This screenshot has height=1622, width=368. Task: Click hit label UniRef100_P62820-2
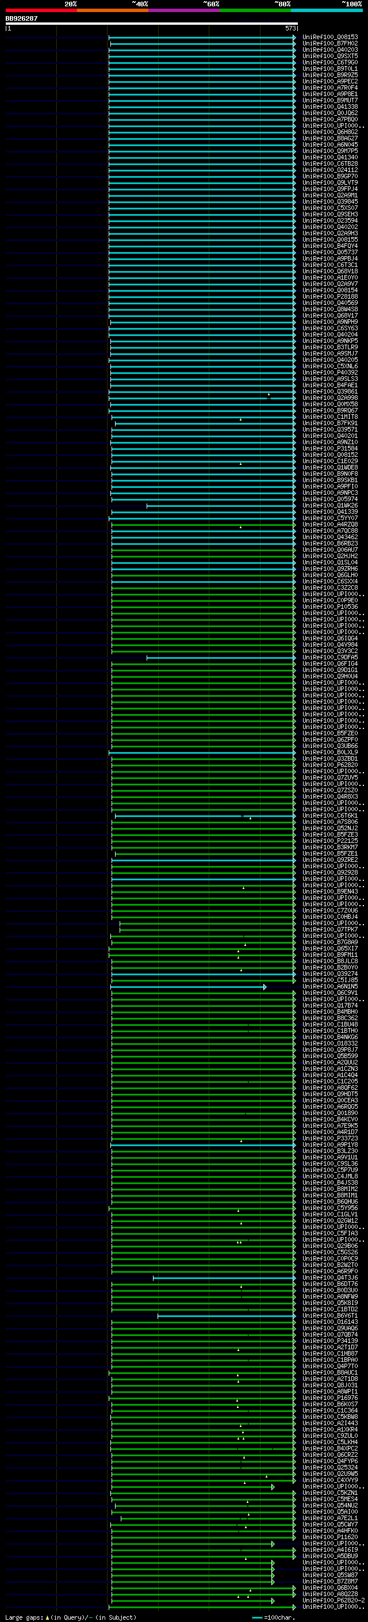[334, 1601]
